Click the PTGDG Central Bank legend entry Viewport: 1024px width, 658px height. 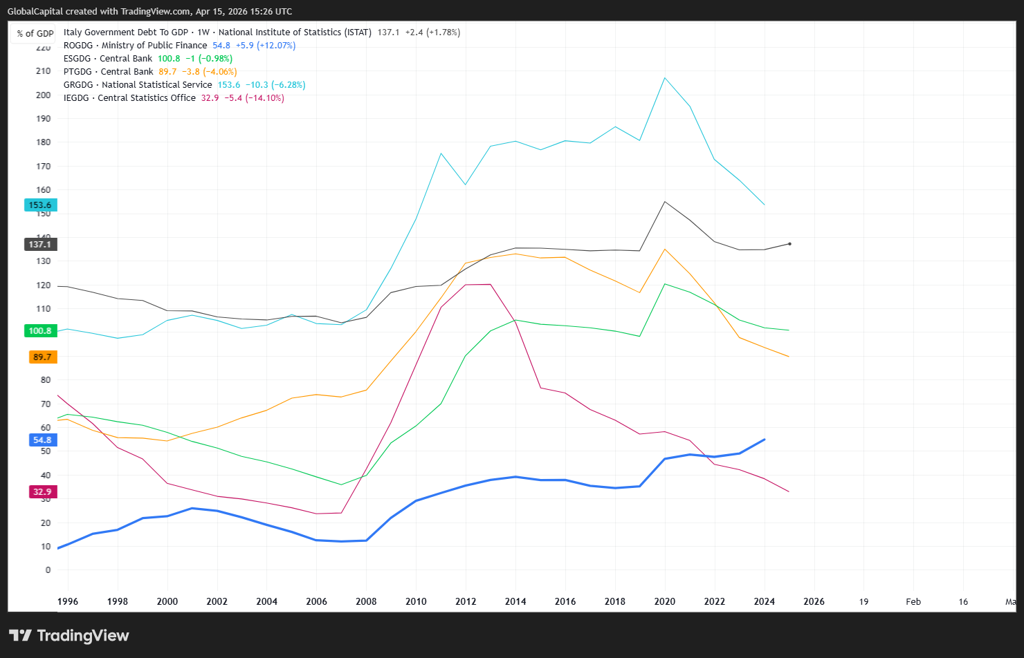click(x=108, y=72)
